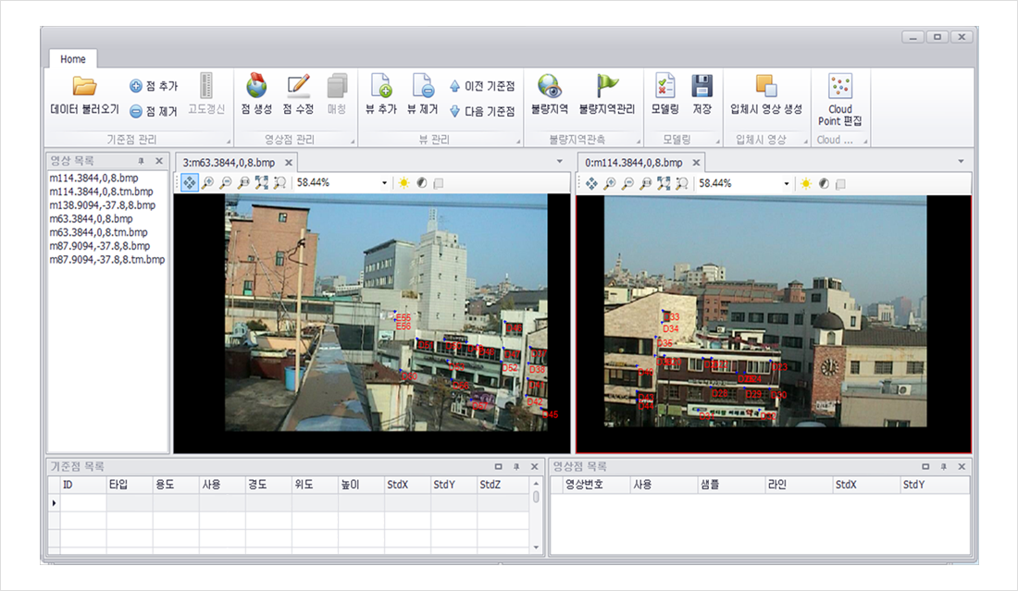Open the tab list dropdown of left view
Image resolution: width=1018 pixels, height=591 pixels.
[x=560, y=162]
